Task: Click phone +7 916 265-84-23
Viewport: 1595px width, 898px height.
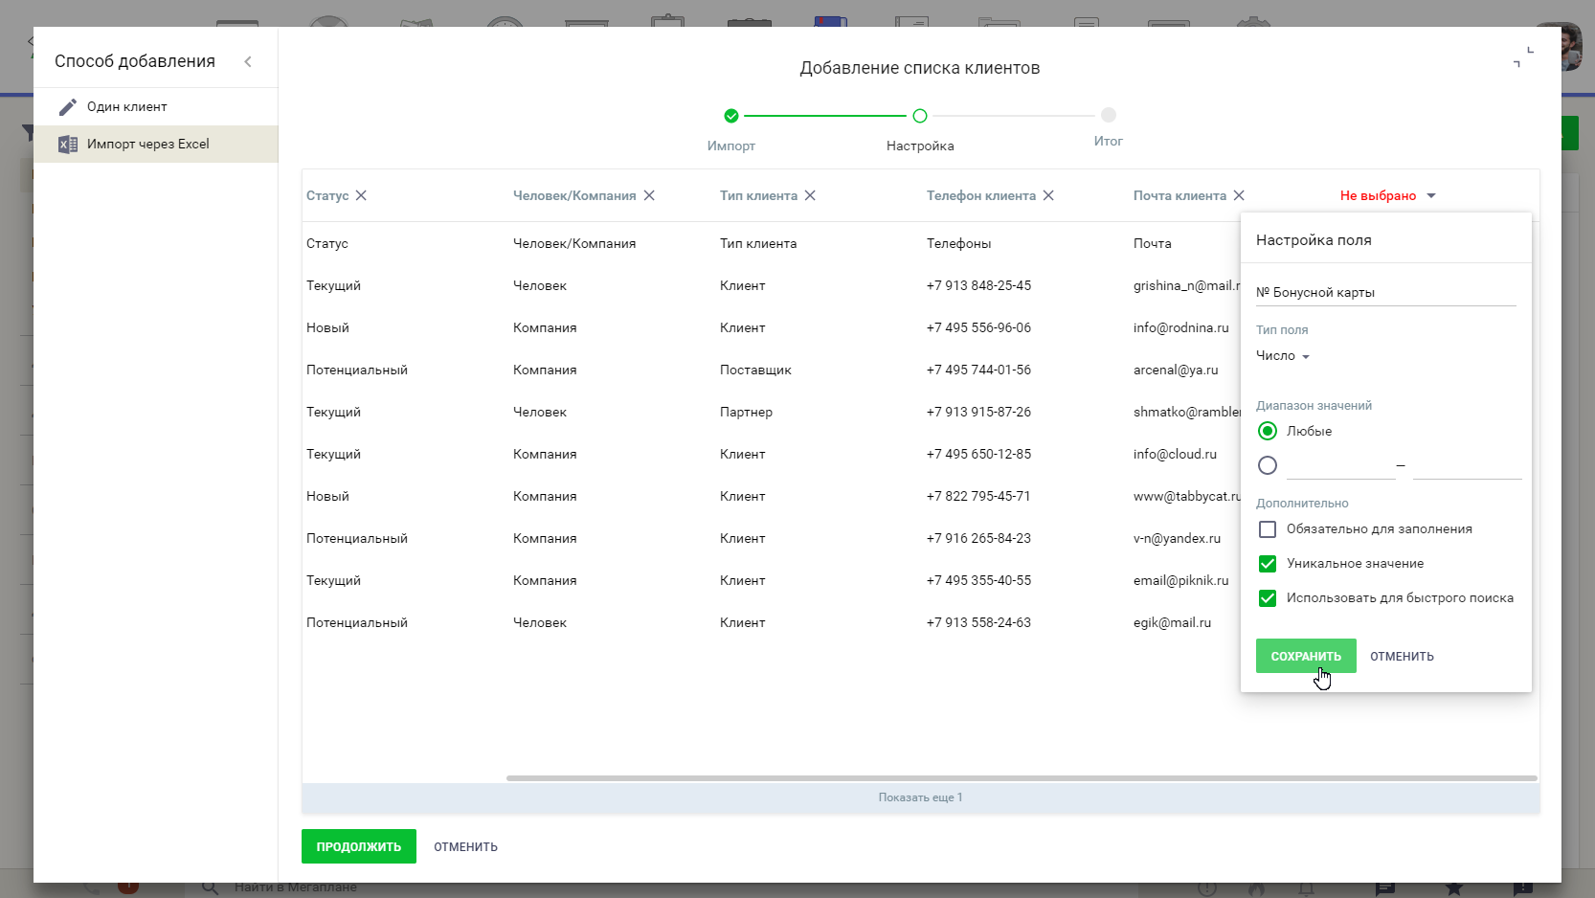Action: (x=978, y=538)
